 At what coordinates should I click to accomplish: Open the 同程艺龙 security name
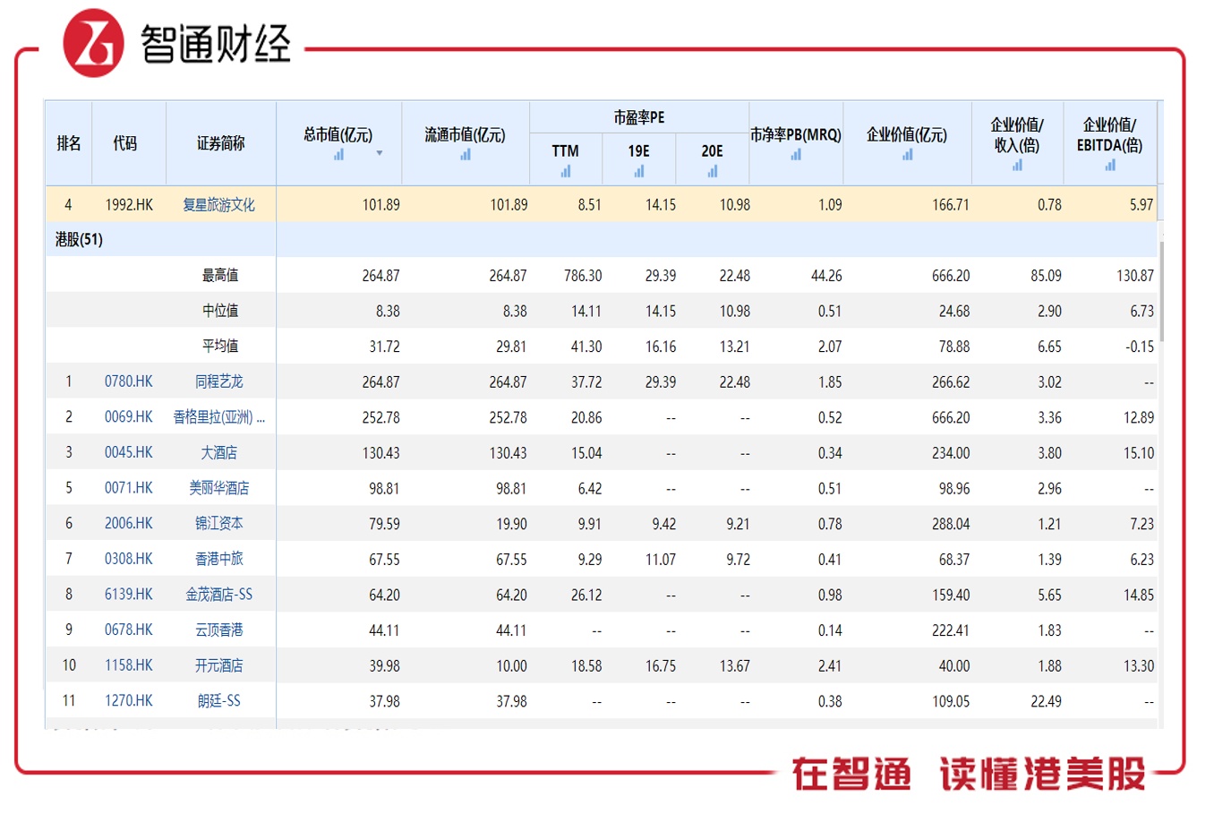tap(219, 381)
